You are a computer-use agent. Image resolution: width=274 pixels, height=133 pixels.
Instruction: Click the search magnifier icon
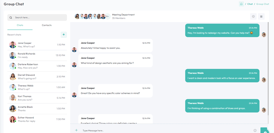point(11,18)
